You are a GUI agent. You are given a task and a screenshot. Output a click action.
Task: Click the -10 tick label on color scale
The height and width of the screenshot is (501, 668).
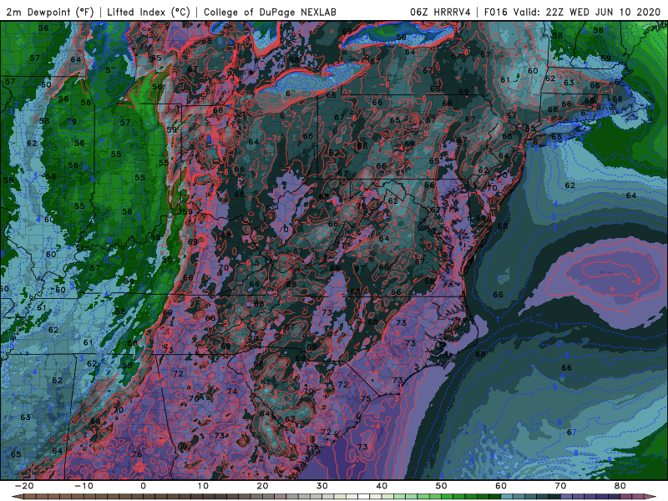click(83, 486)
